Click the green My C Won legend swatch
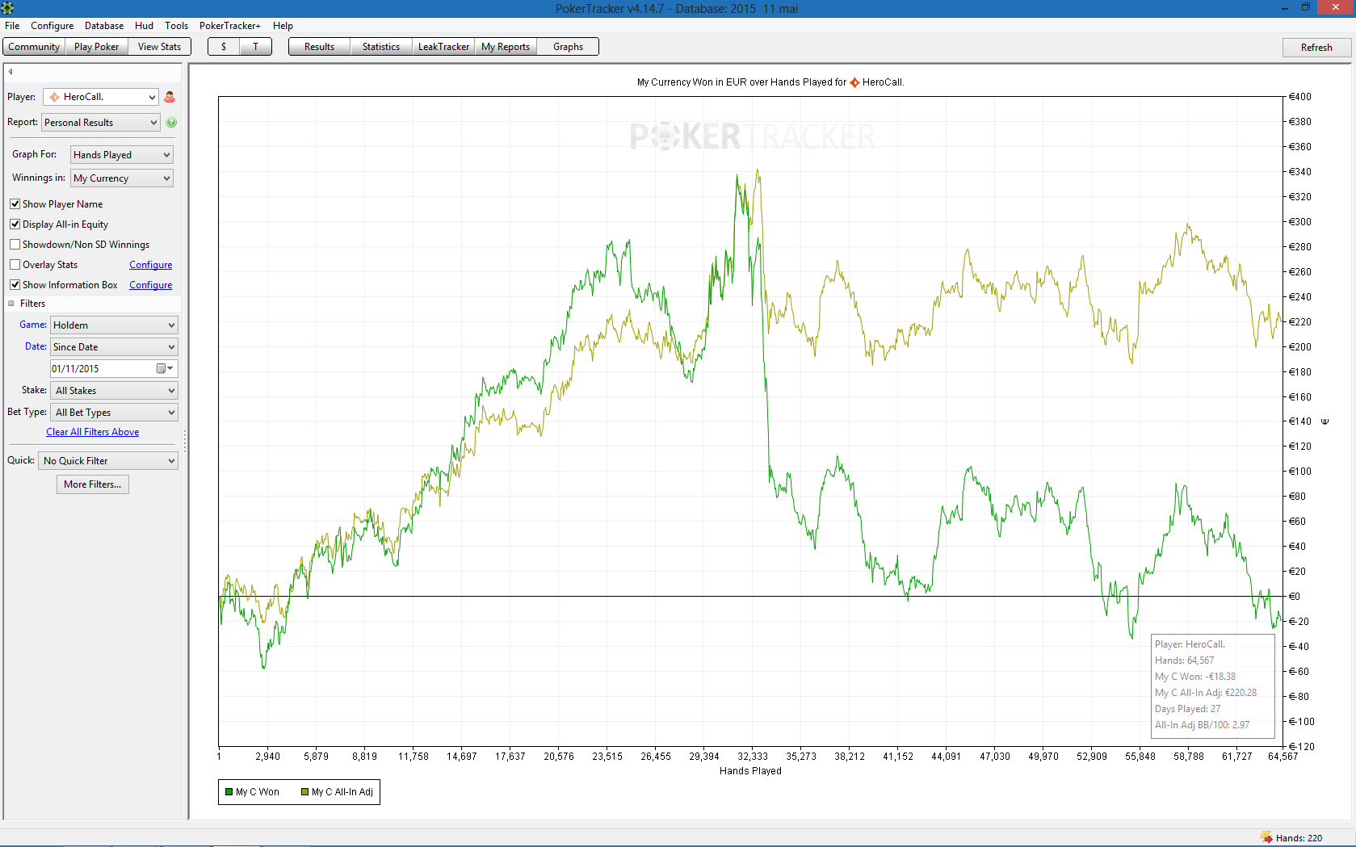 [229, 792]
